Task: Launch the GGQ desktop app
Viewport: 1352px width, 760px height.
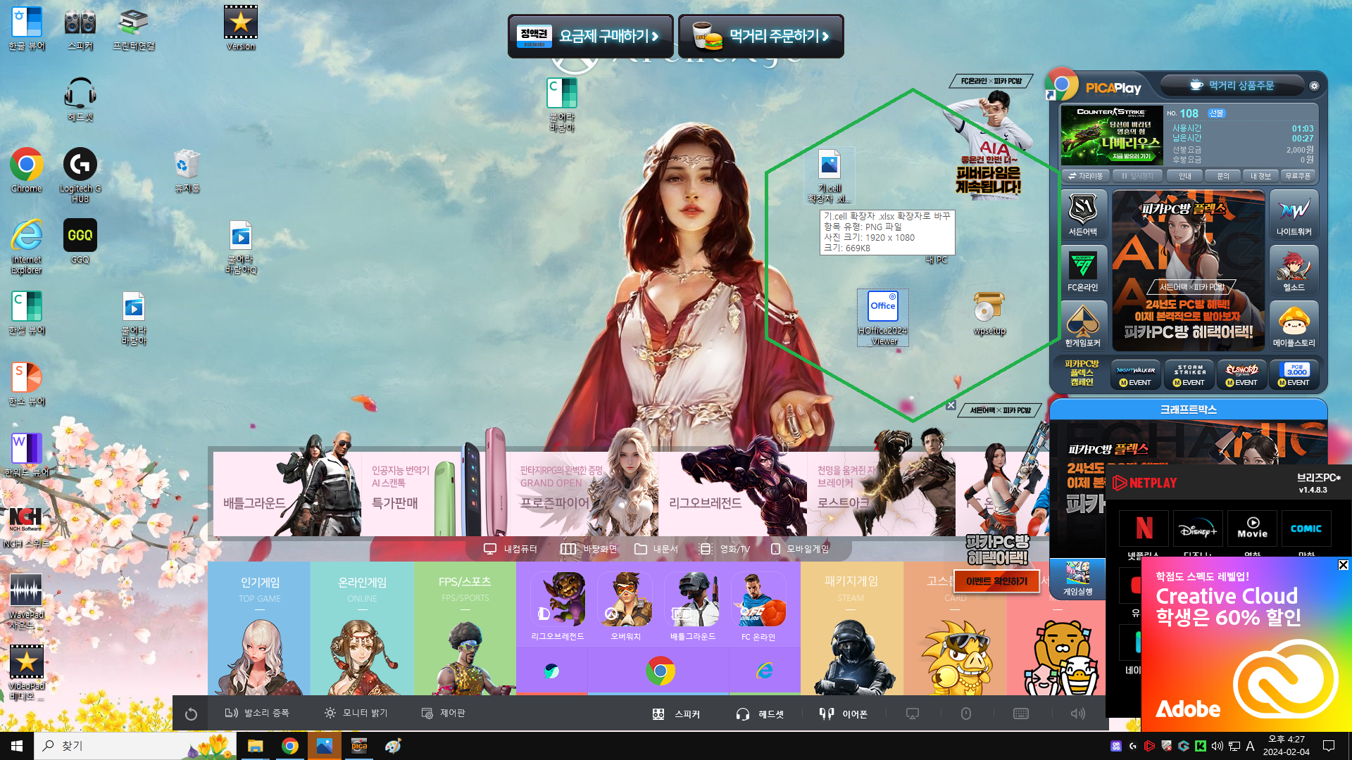Action: [80, 241]
